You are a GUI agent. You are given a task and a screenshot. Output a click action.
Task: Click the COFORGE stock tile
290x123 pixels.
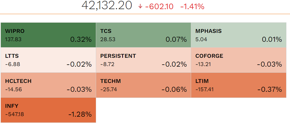pos(238,60)
